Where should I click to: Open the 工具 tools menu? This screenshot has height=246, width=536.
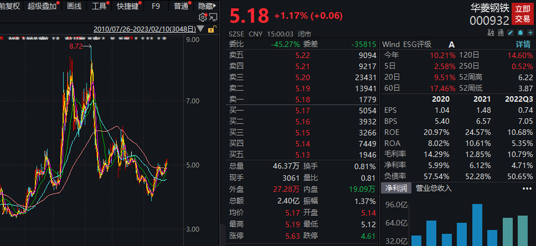tap(100, 6)
